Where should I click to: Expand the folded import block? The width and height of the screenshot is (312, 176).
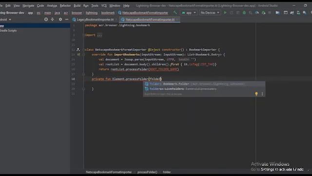tap(99, 35)
